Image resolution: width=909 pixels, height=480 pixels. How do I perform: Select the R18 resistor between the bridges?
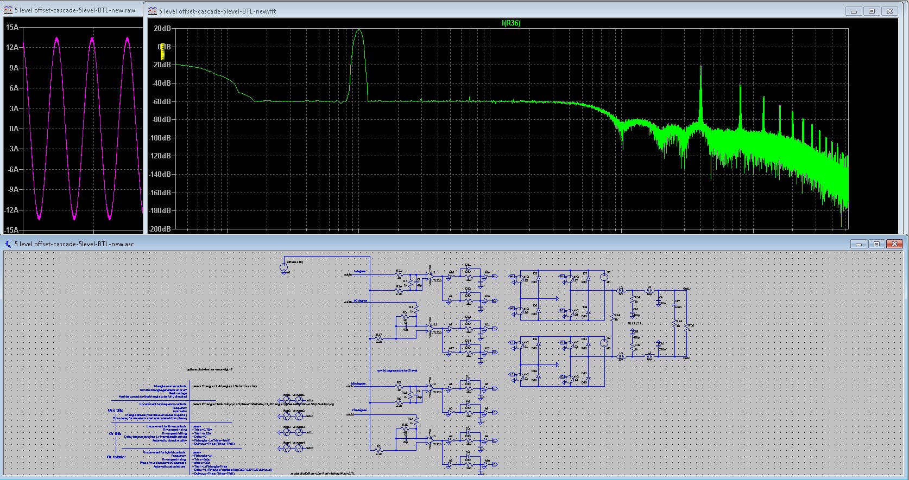point(612,316)
